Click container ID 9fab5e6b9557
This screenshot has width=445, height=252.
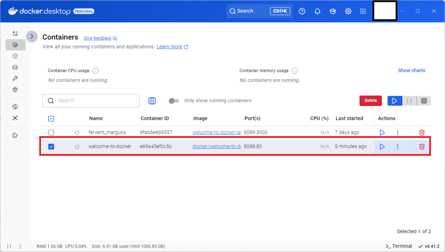[x=156, y=132]
